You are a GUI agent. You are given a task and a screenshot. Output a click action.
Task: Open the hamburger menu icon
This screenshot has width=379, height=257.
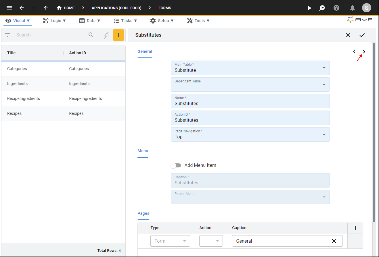pyautogui.click(x=9, y=8)
